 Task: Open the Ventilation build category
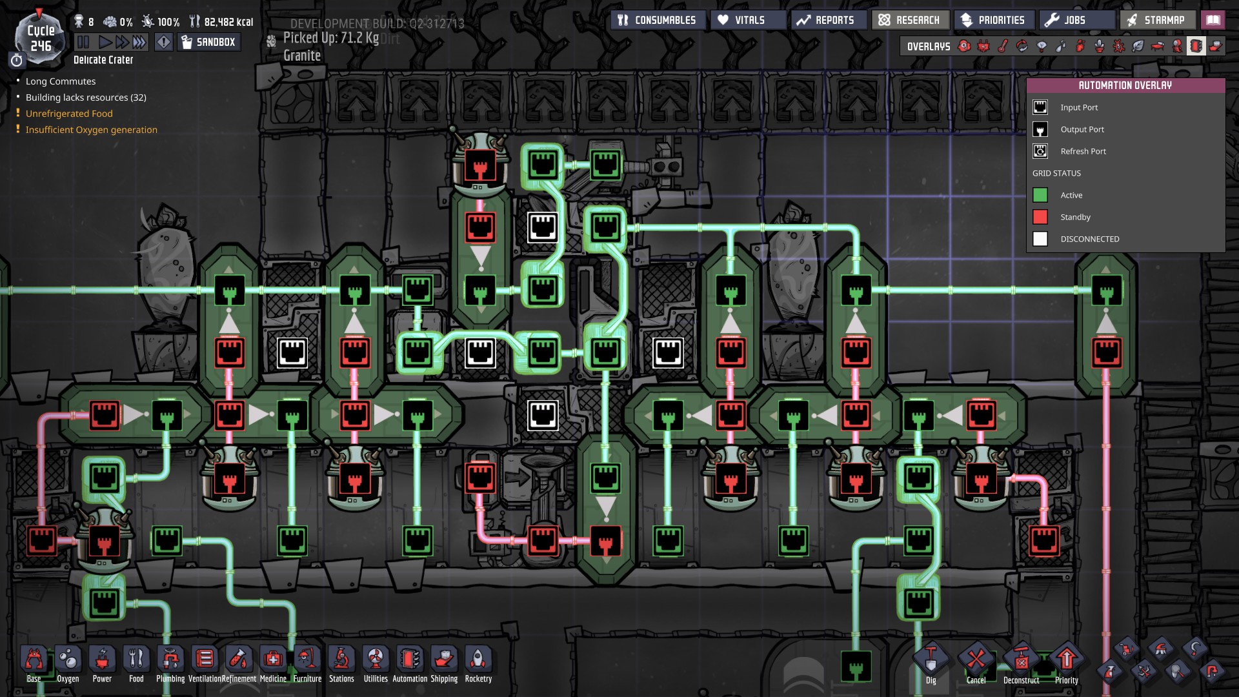pyautogui.click(x=205, y=664)
